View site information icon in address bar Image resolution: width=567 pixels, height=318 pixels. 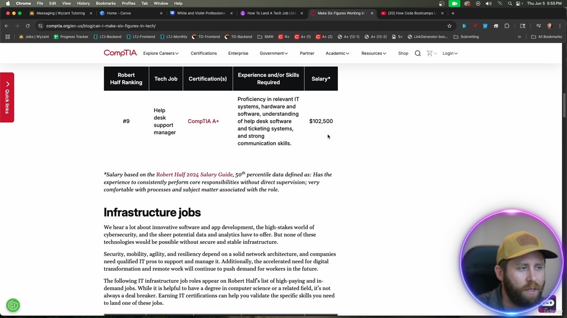[x=40, y=26]
